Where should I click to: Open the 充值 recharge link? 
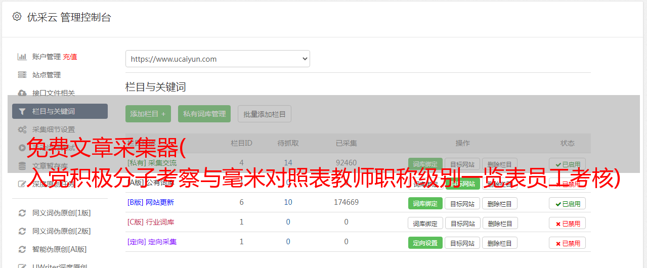pyautogui.click(x=70, y=57)
